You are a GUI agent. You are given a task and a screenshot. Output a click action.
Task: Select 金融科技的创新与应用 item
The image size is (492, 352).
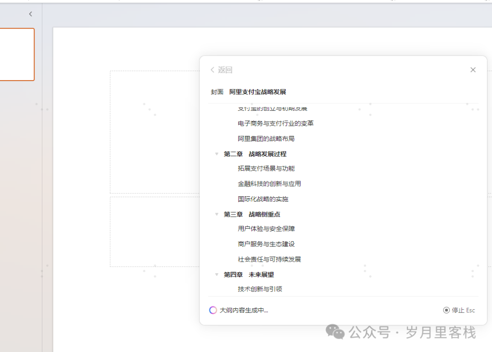pyautogui.click(x=269, y=184)
